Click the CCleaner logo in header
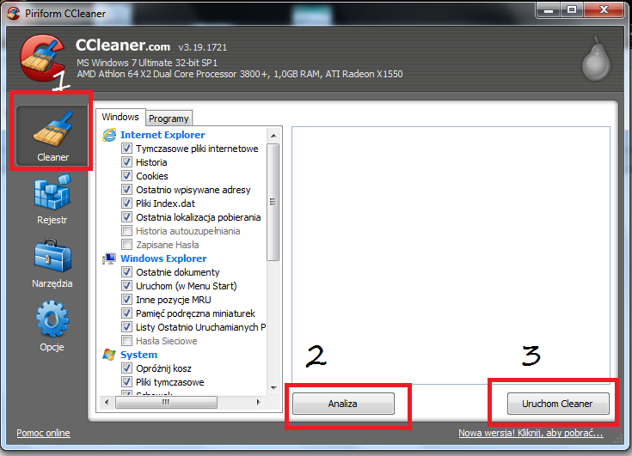The width and height of the screenshot is (632, 456). click(43, 58)
